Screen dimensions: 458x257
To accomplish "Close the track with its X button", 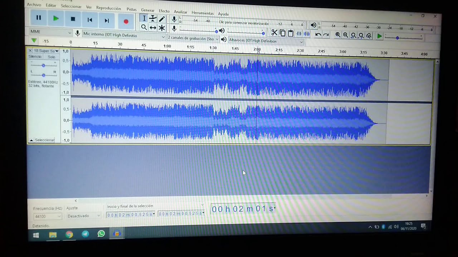I will coord(30,51).
